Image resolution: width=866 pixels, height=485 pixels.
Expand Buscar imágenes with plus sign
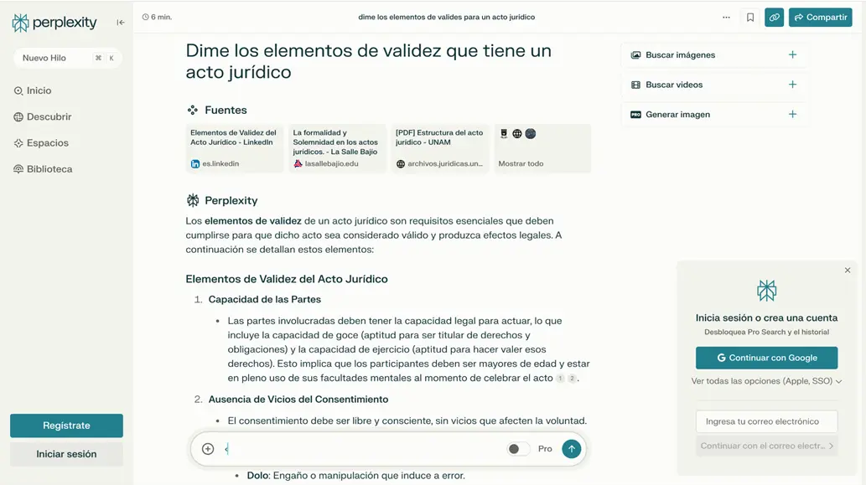click(792, 55)
